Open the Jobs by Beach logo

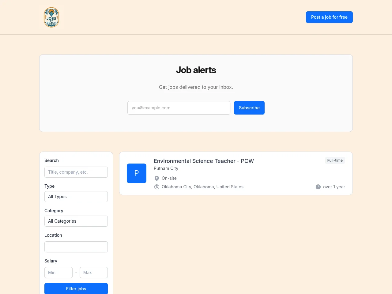(51, 17)
